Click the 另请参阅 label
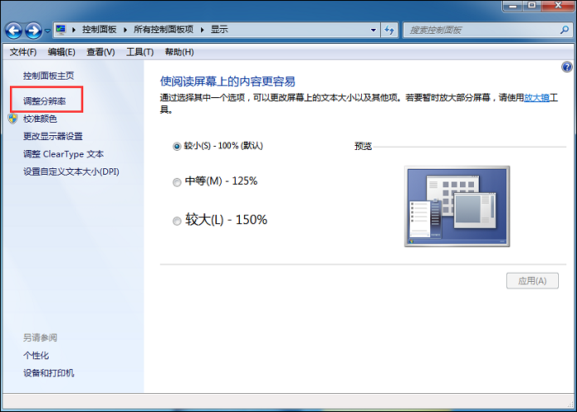Image resolution: width=577 pixels, height=412 pixels. tap(40, 338)
